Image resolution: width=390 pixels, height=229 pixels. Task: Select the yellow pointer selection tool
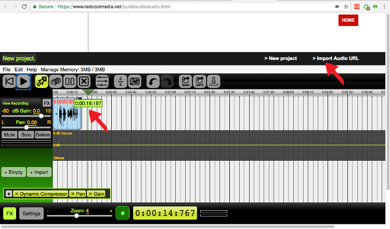41,82
